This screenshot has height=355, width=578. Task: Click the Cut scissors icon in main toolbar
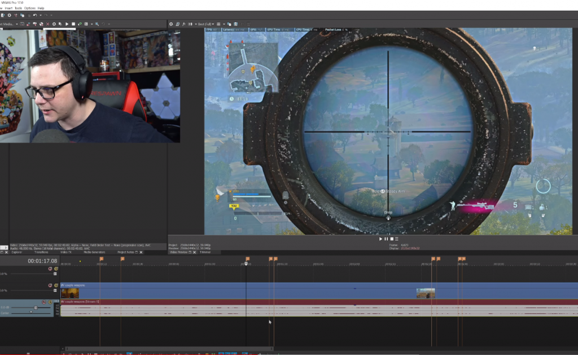(x=15, y=15)
